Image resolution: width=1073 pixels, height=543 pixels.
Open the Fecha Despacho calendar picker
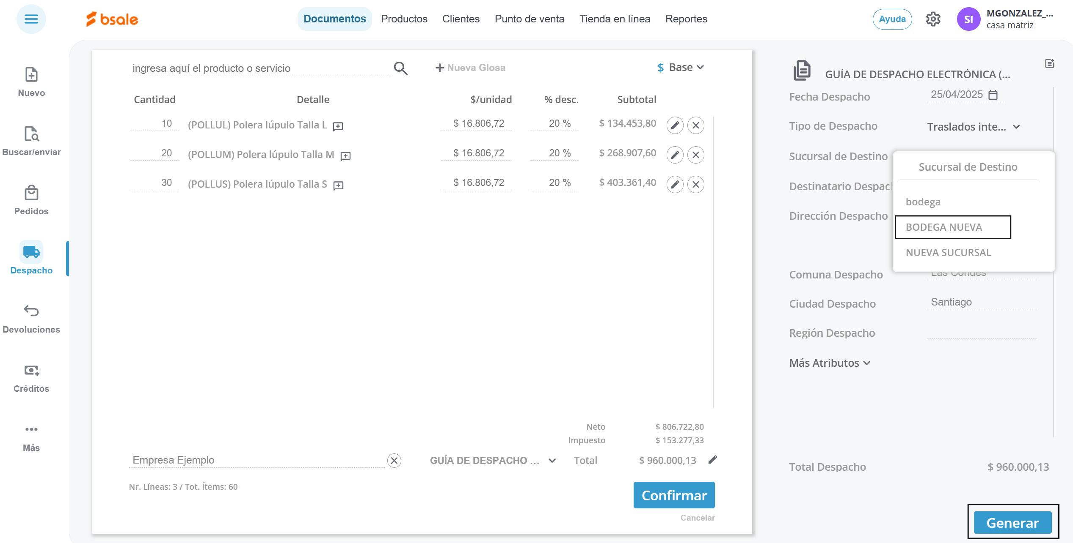[x=993, y=95]
